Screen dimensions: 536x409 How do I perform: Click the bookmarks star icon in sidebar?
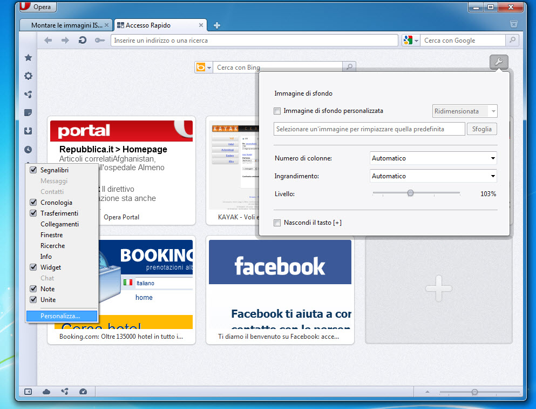(x=28, y=58)
